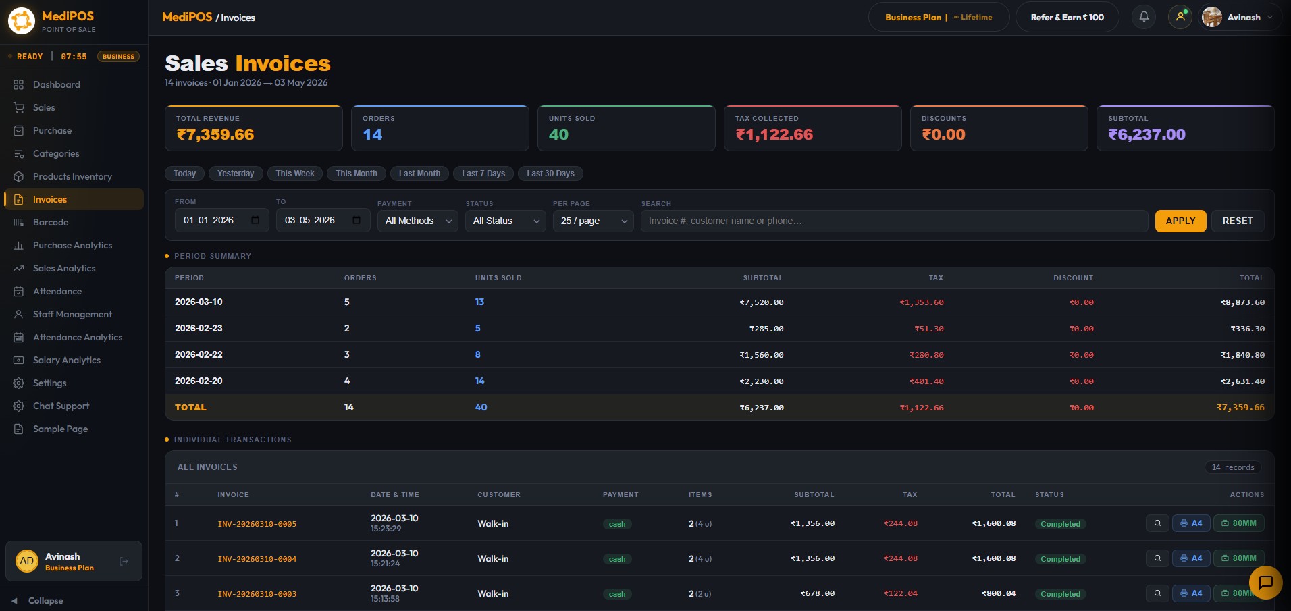Viewport: 1291px width, 611px height.
Task: Click the Invoices sidebar icon
Action: [x=19, y=199]
